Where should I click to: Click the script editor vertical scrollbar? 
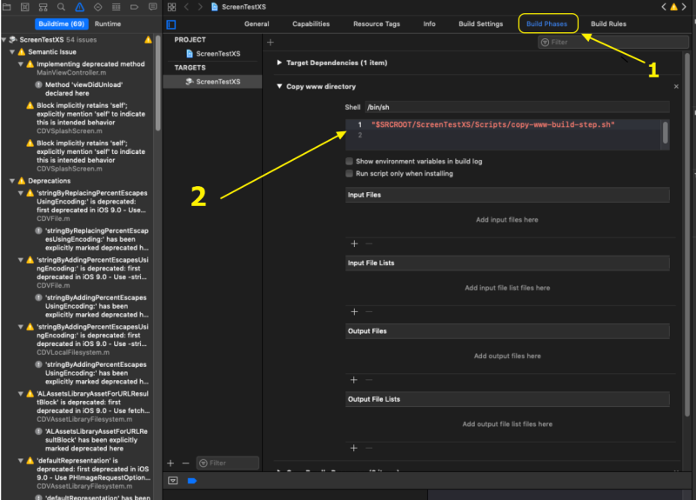click(x=665, y=133)
